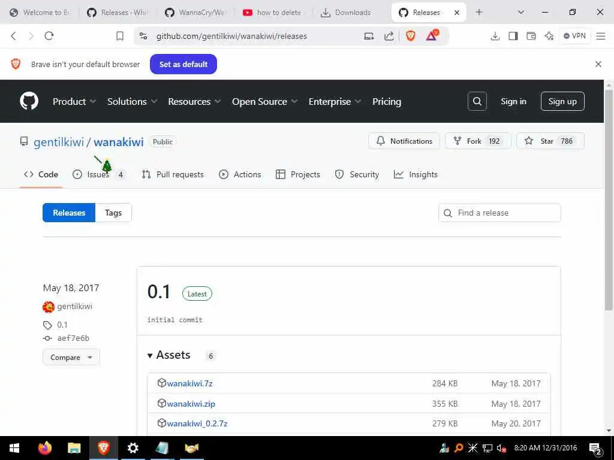This screenshot has width=614, height=460.
Task: Switch to the how to delete YouTube tab
Action: coord(273,13)
